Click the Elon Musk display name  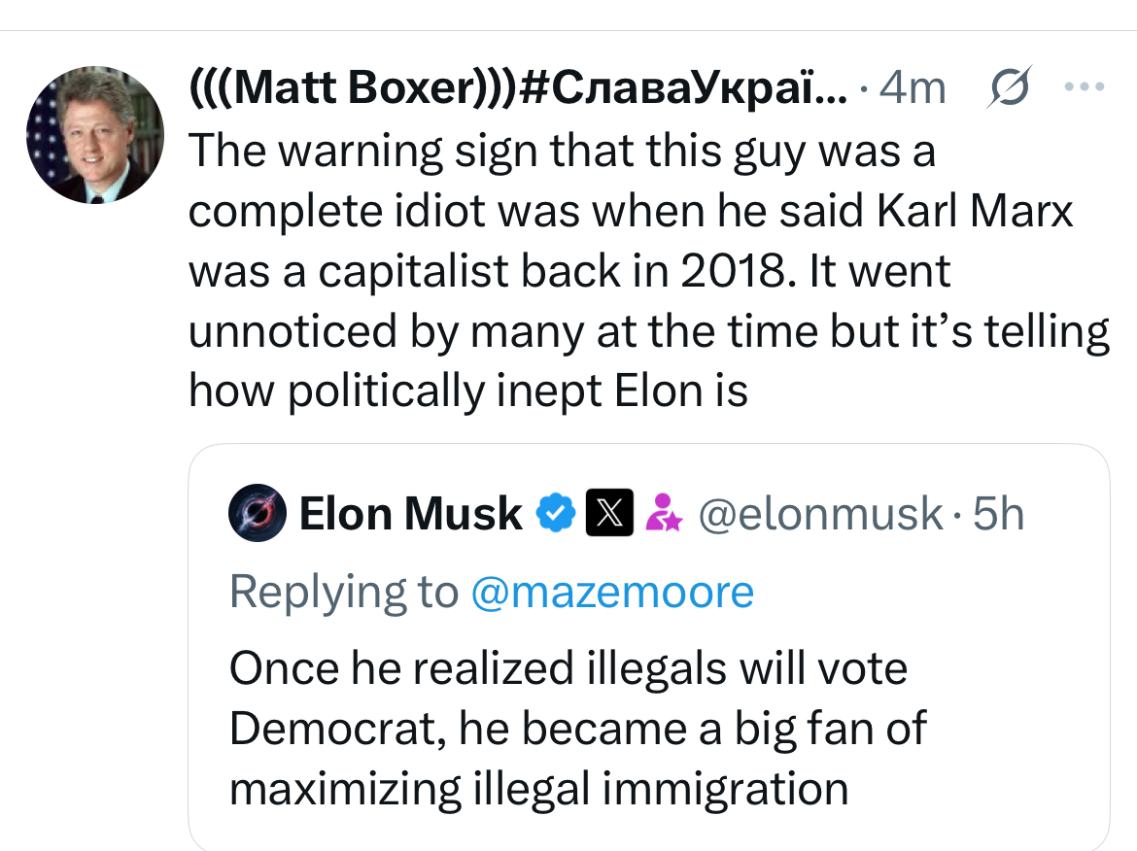(x=410, y=514)
